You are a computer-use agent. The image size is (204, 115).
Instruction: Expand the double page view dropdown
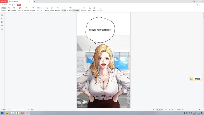71,10
